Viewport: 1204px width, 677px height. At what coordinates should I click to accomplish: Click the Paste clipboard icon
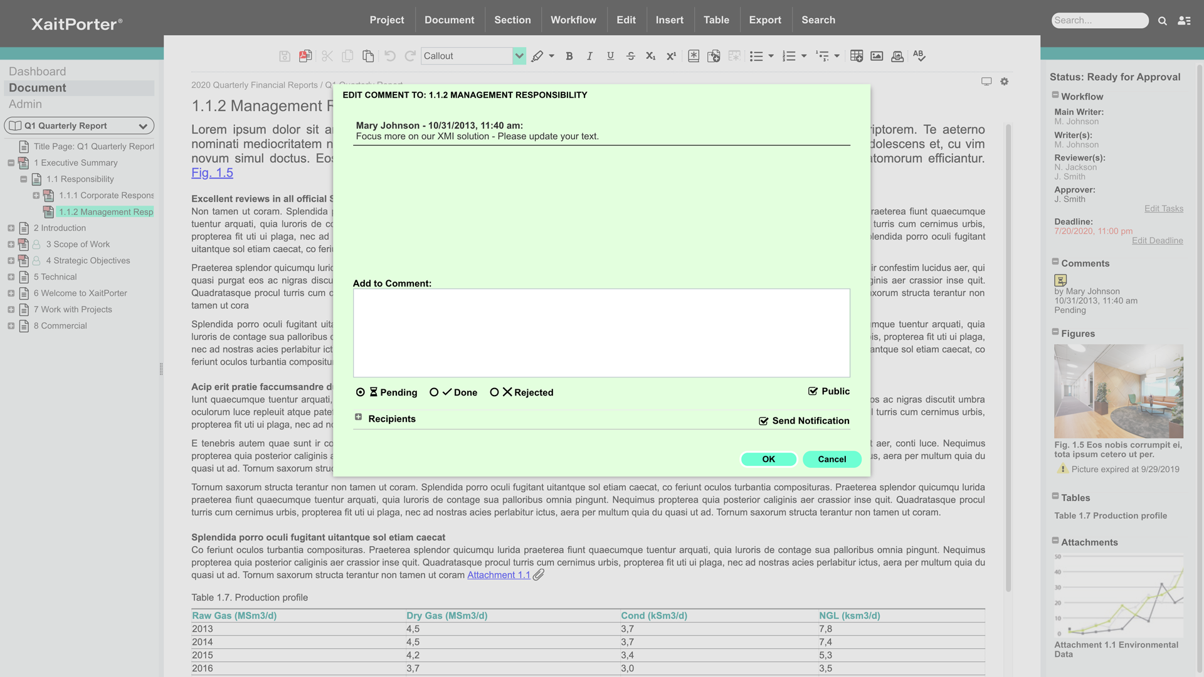click(x=368, y=56)
